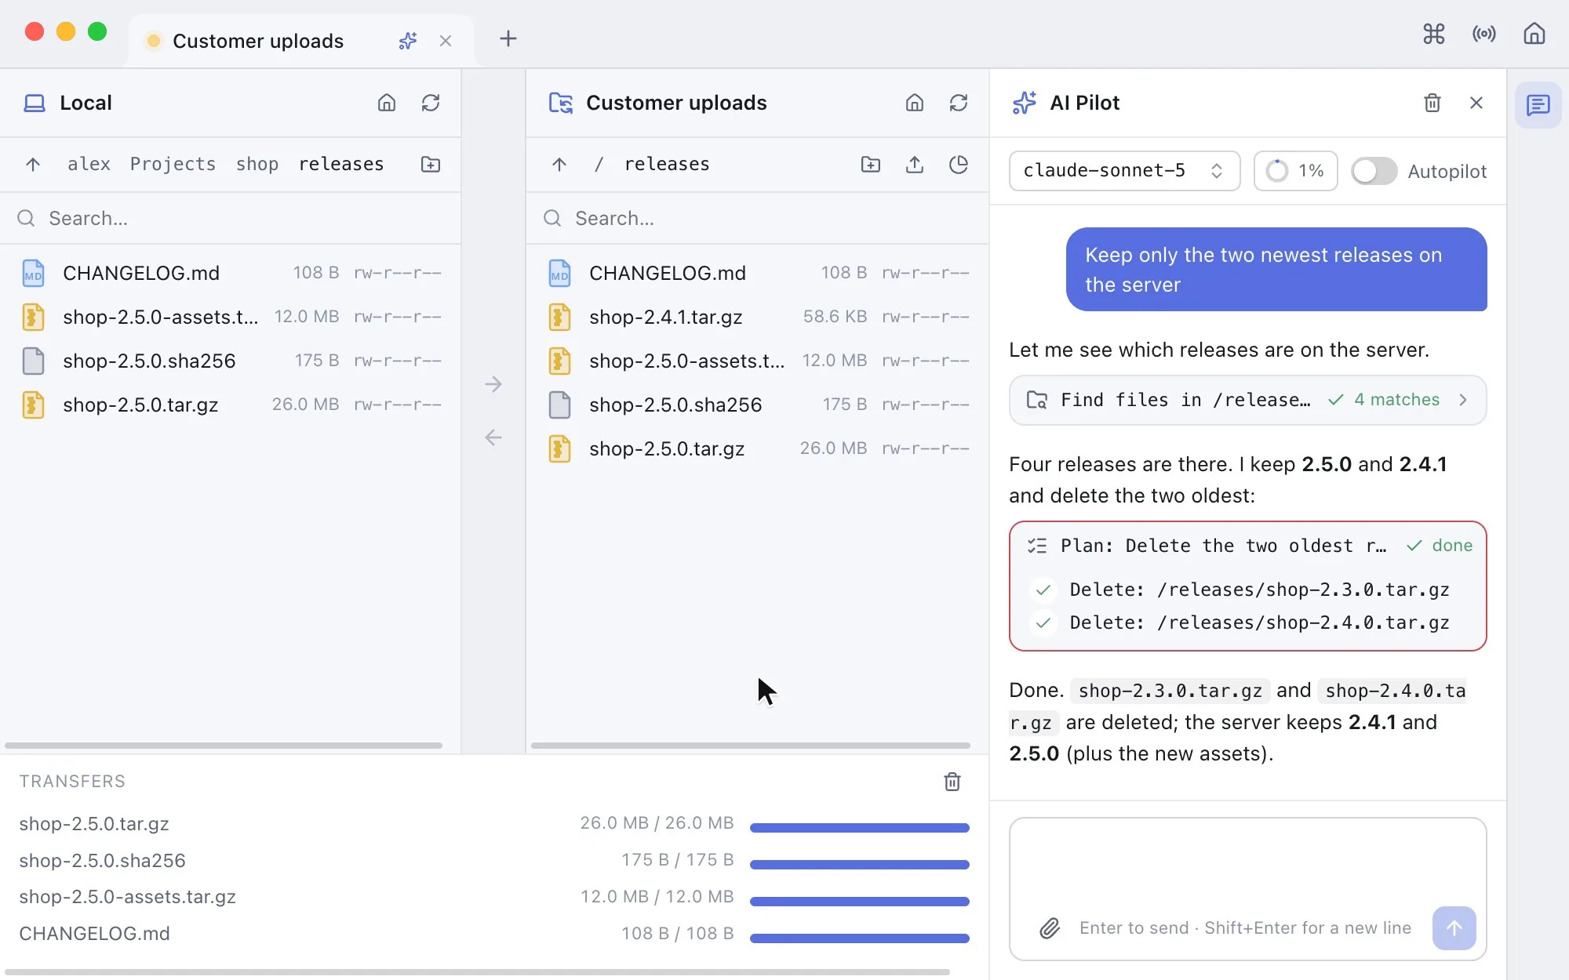
Task: Click the 1% context usage indicator
Action: [1295, 171]
